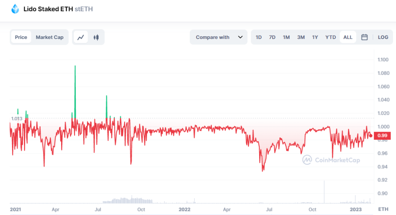Select the Price tab
The height and width of the screenshot is (215, 396).
point(21,37)
